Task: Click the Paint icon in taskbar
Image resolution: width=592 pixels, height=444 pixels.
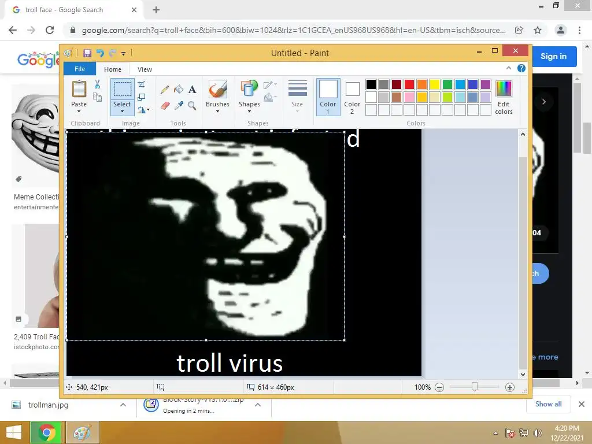Action: 83,432
